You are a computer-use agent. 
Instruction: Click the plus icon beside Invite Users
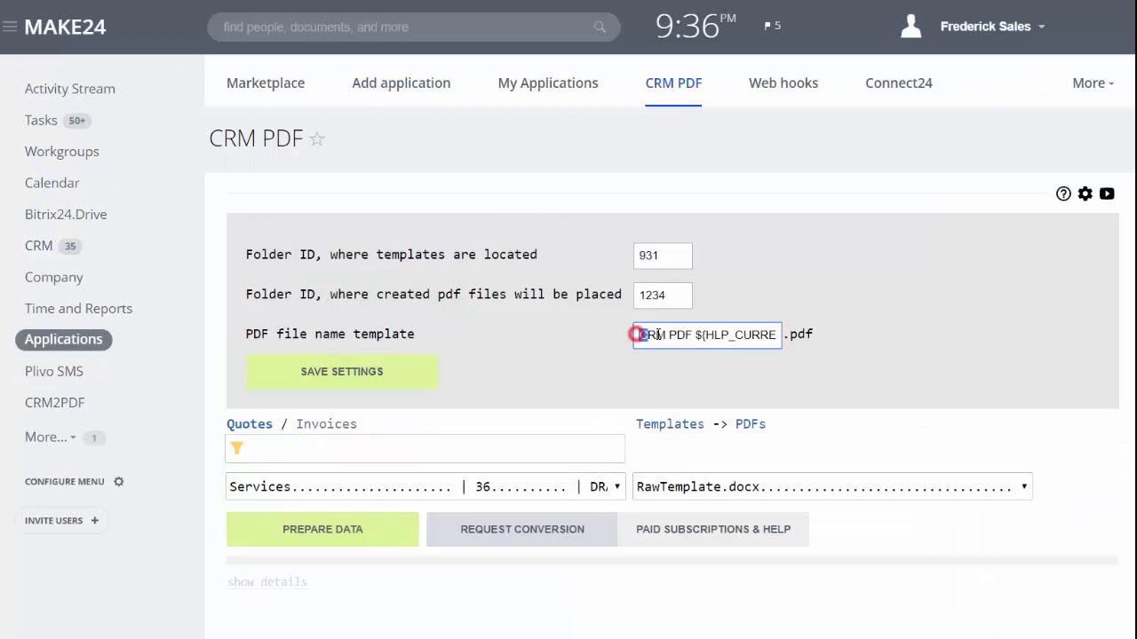click(x=94, y=520)
